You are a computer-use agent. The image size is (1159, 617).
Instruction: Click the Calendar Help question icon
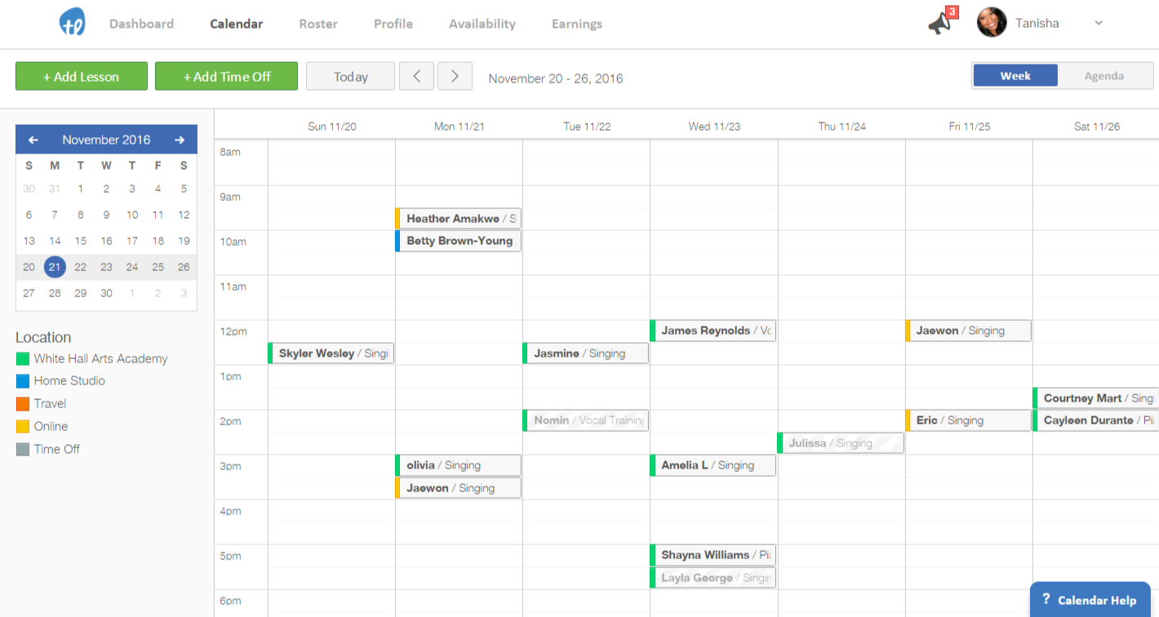(1046, 600)
